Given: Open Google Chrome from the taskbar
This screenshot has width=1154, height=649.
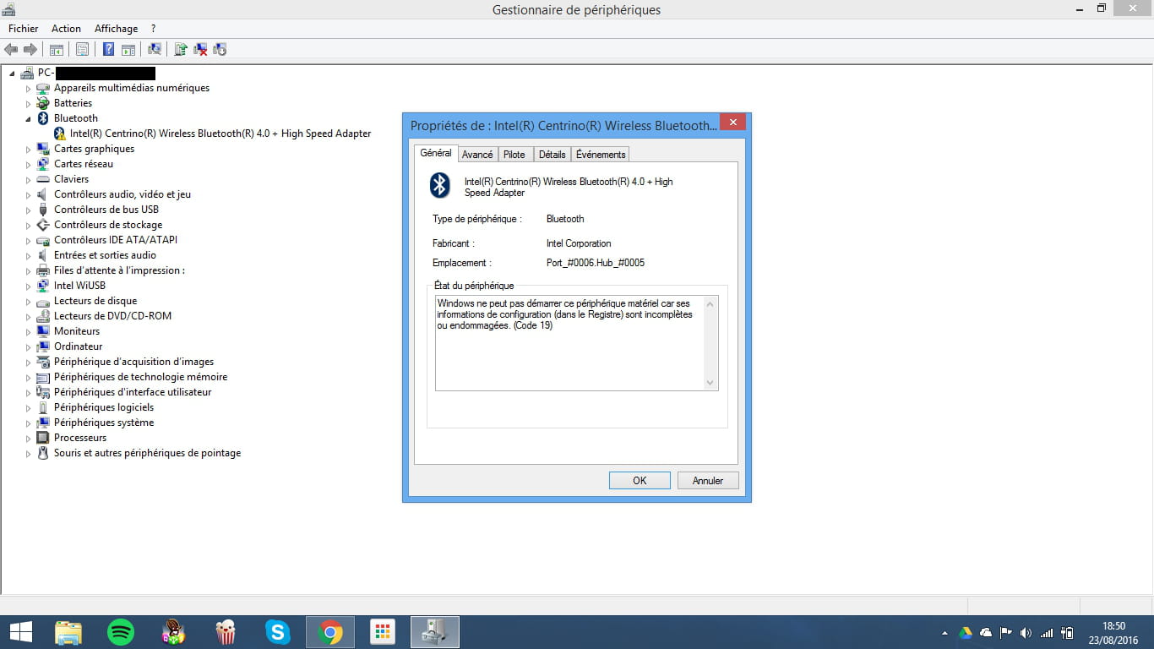Looking at the screenshot, I should (330, 632).
